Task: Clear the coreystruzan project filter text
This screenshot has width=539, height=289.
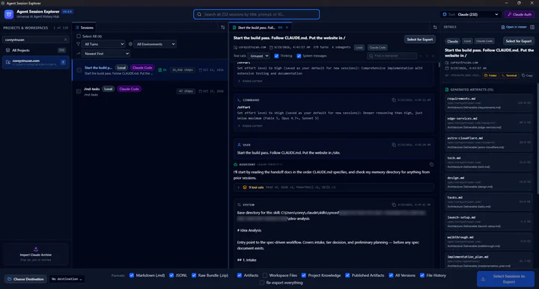Action: pyautogui.click(x=66, y=40)
